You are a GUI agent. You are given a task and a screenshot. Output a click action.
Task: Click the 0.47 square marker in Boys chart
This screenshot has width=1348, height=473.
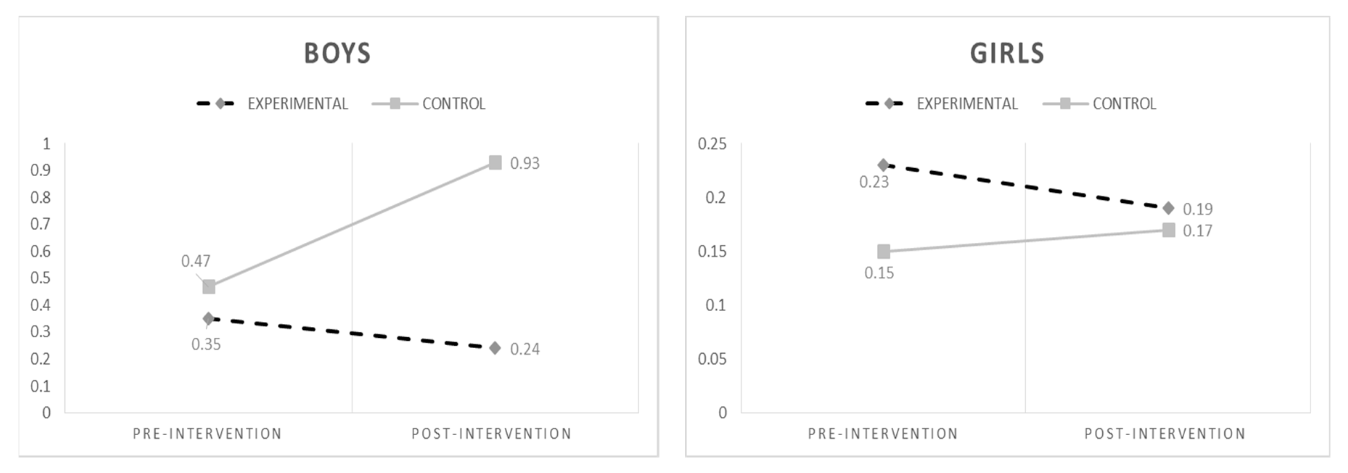(x=209, y=287)
